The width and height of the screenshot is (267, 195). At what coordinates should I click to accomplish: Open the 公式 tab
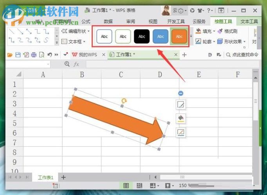(x=86, y=22)
